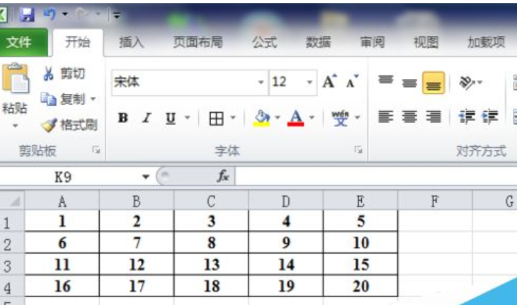The width and height of the screenshot is (517, 305).
Task: Click the decrease indent icon
Action: click(467, 117)
